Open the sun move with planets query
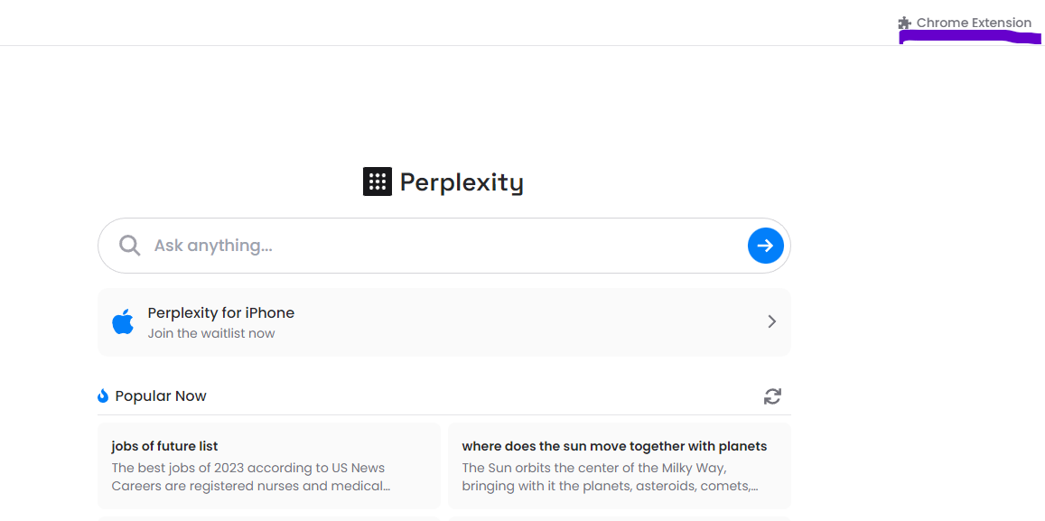This screenshot has width=1045, height=521. pyautogui.click(x=614, y=446)
